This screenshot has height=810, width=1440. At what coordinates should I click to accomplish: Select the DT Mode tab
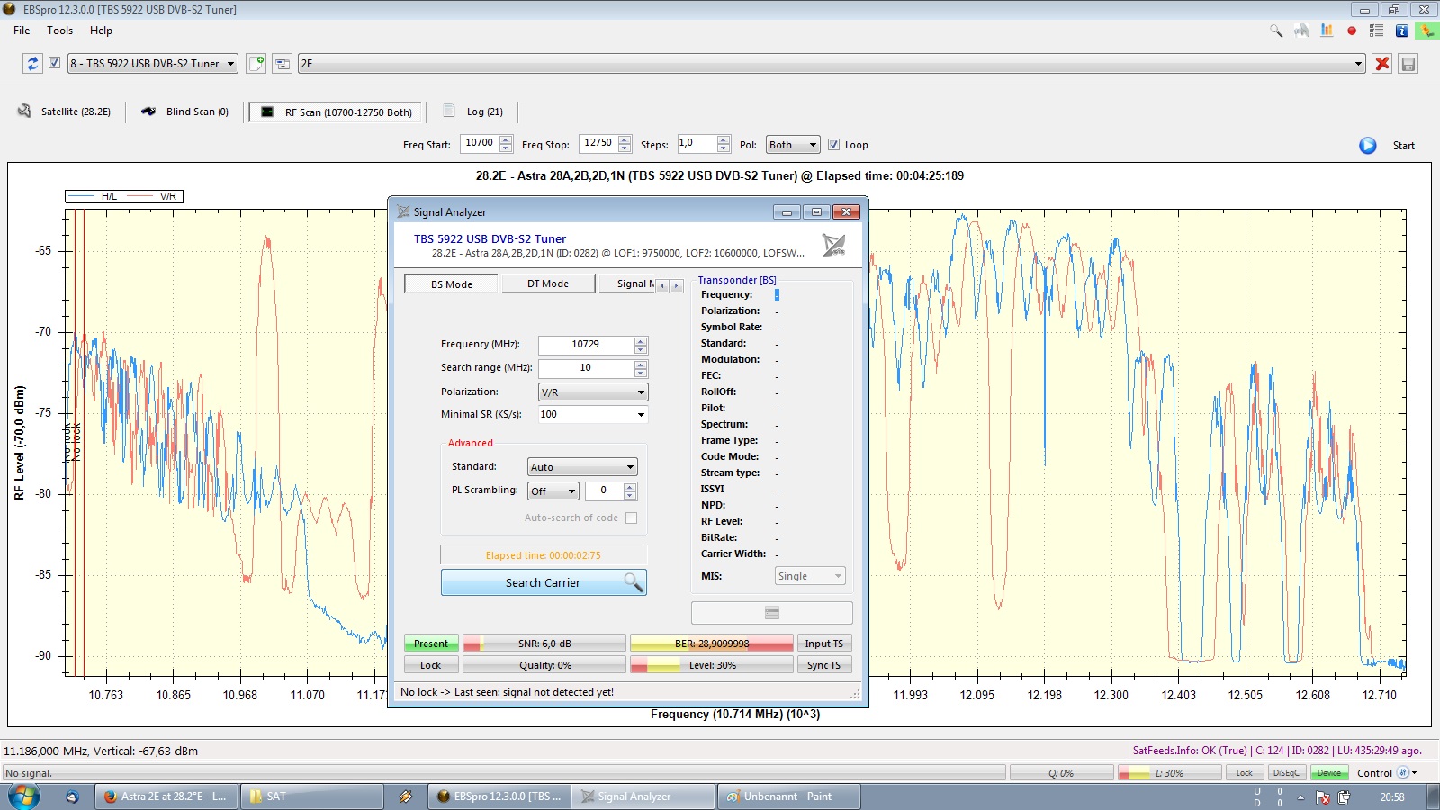[548, 283]
